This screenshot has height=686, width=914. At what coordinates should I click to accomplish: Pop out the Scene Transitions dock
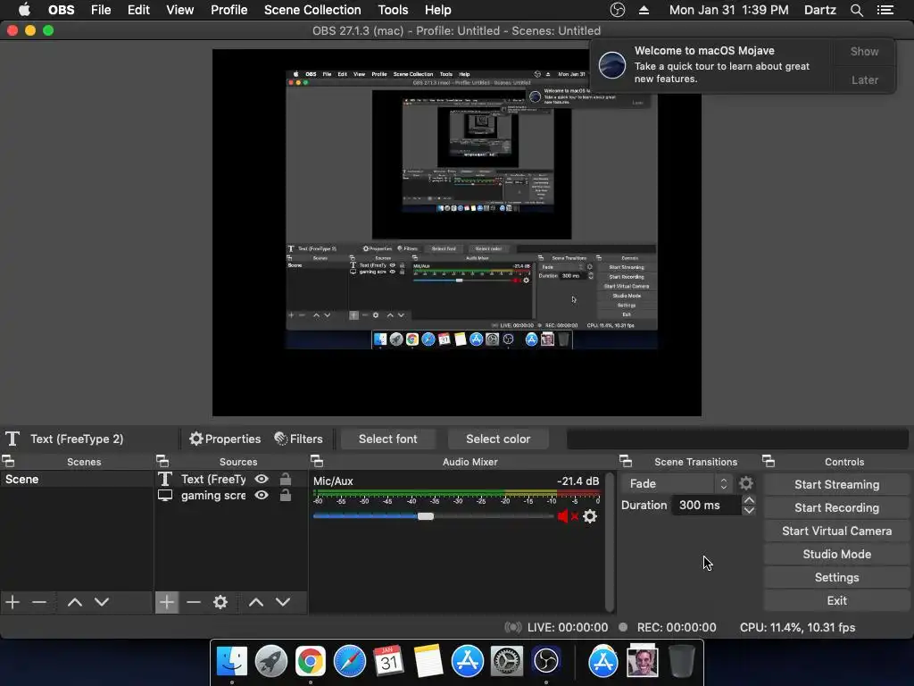[626, 462]
